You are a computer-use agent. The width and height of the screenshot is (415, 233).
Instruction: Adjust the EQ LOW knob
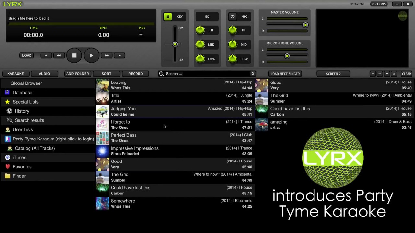[200, 59]
